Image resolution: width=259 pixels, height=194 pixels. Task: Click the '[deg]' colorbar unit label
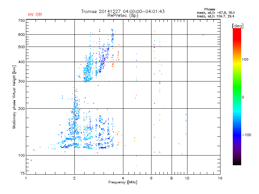pyautogui.click(x=238, y=26)
